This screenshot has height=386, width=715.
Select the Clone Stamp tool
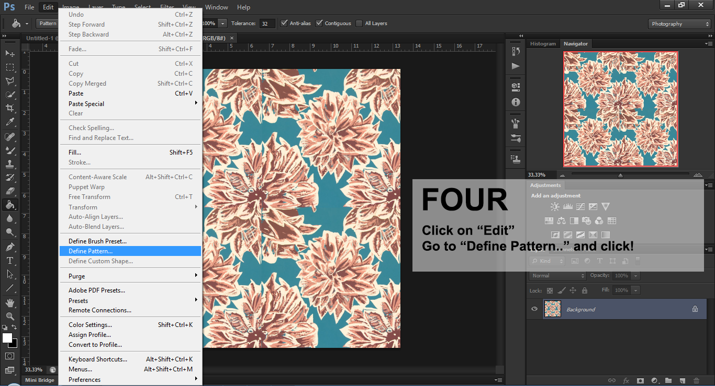[x=10, y=164]
